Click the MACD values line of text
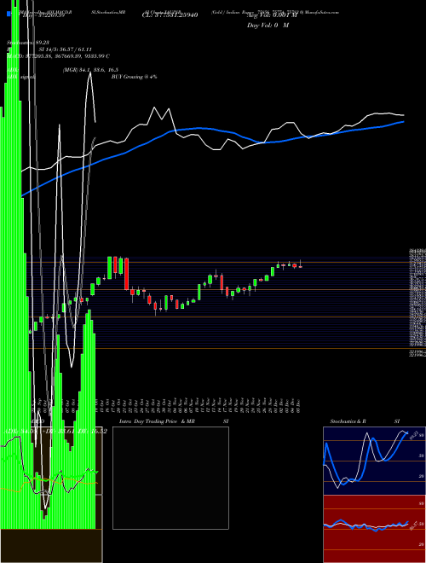 pos(59,56)
